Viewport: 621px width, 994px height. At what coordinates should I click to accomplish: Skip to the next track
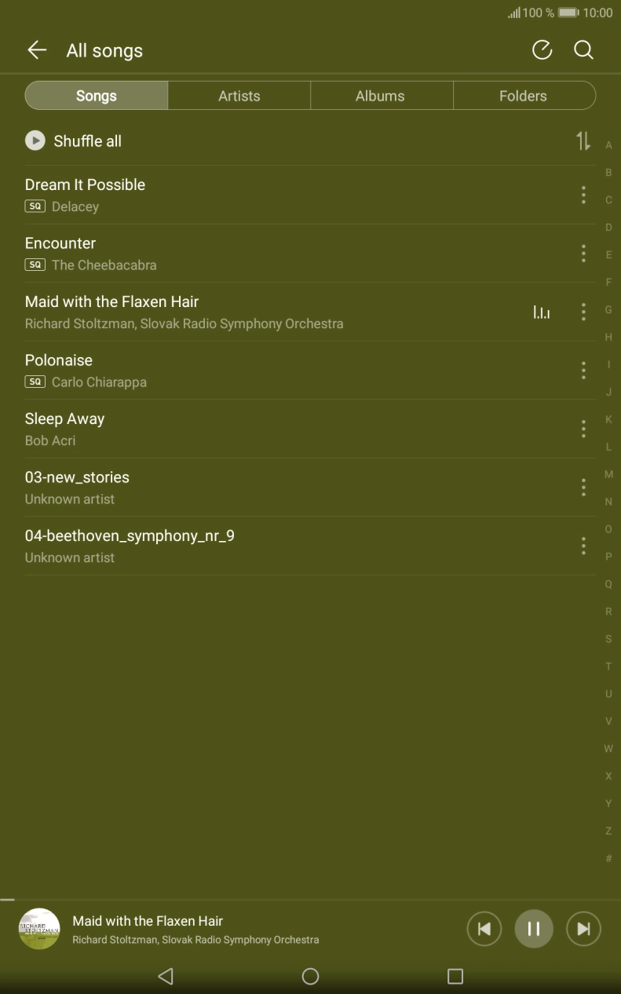click(x=583, y=929)
